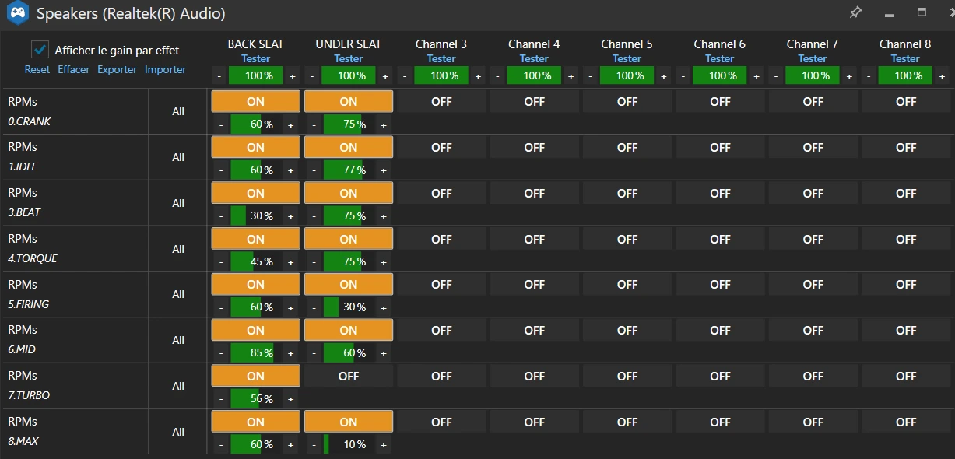This screenshot has height=459, width=955.
Task: Turn off 0.CRANK on BACK SEAT
Action: click(x=255, y=101)
